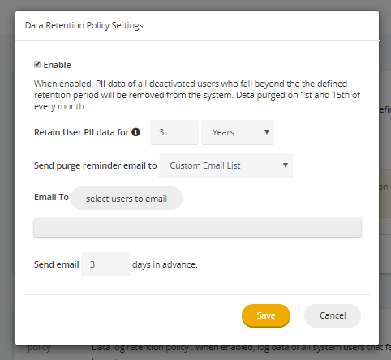Image resolution: width=391 pixels, height=360 pixels.
Task: Click the PII purge description paragraph
Action: tap(197, 95)
